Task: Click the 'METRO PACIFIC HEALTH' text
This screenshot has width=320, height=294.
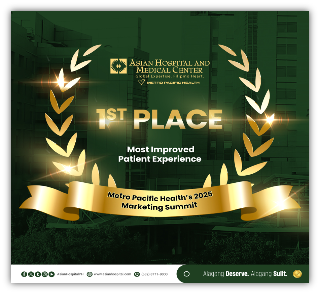Action: (x=173, y=83)
